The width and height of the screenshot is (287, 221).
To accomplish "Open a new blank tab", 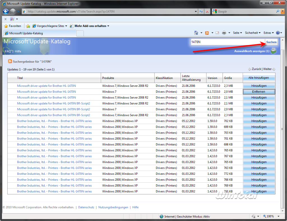I will 80,34.
